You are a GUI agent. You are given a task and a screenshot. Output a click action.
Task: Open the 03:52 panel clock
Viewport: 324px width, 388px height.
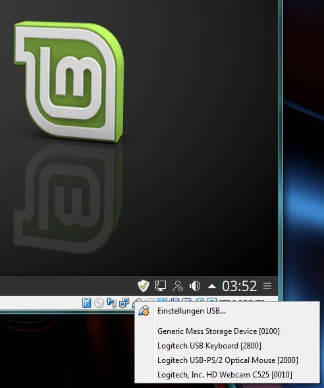click(x=239, y=286)
